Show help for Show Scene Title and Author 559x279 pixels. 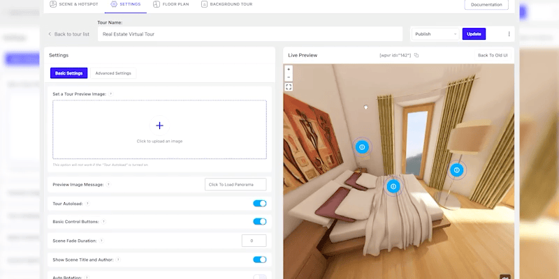pos(118,259)
